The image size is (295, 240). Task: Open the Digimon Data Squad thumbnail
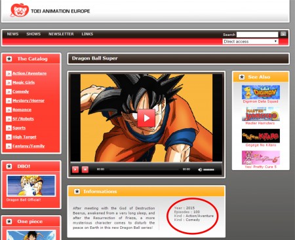[x=261, y=92]
